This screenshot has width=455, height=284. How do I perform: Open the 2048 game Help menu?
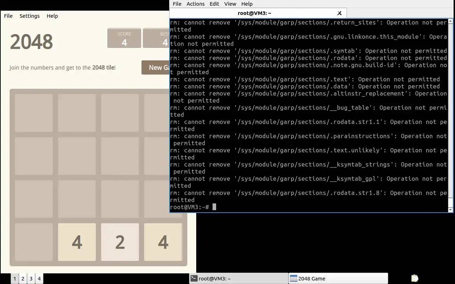coord(52,16)
